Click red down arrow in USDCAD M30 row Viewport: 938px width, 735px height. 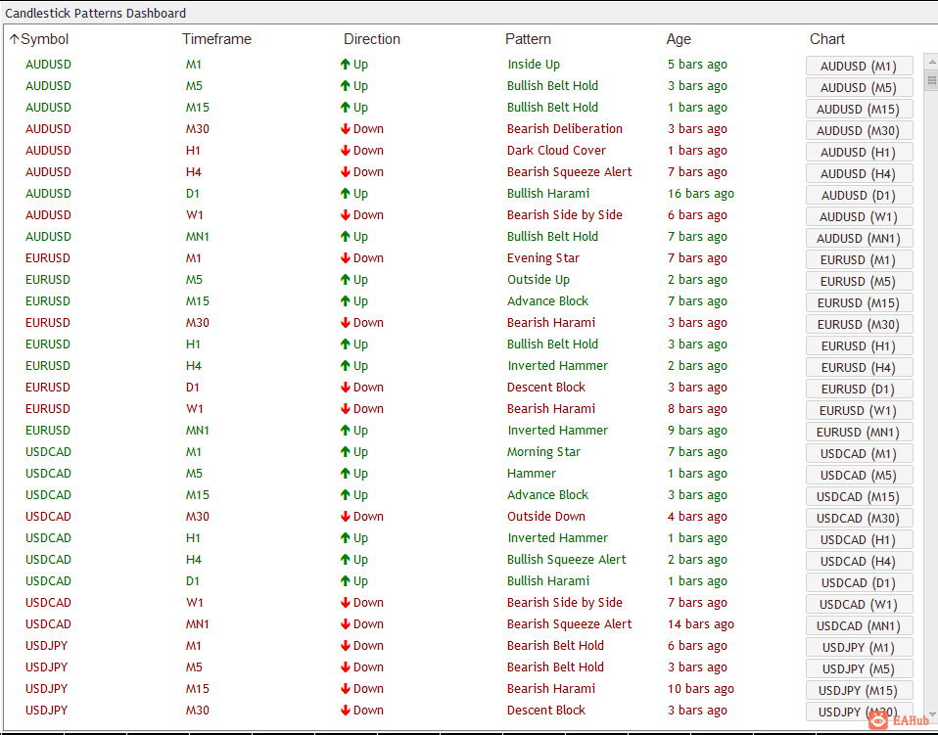pos(346,517)
